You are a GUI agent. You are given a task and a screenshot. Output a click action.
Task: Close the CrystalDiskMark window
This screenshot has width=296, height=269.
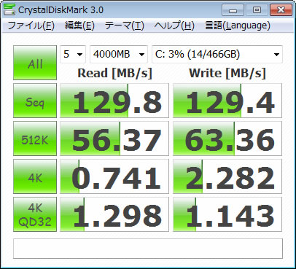coord(281,10)
